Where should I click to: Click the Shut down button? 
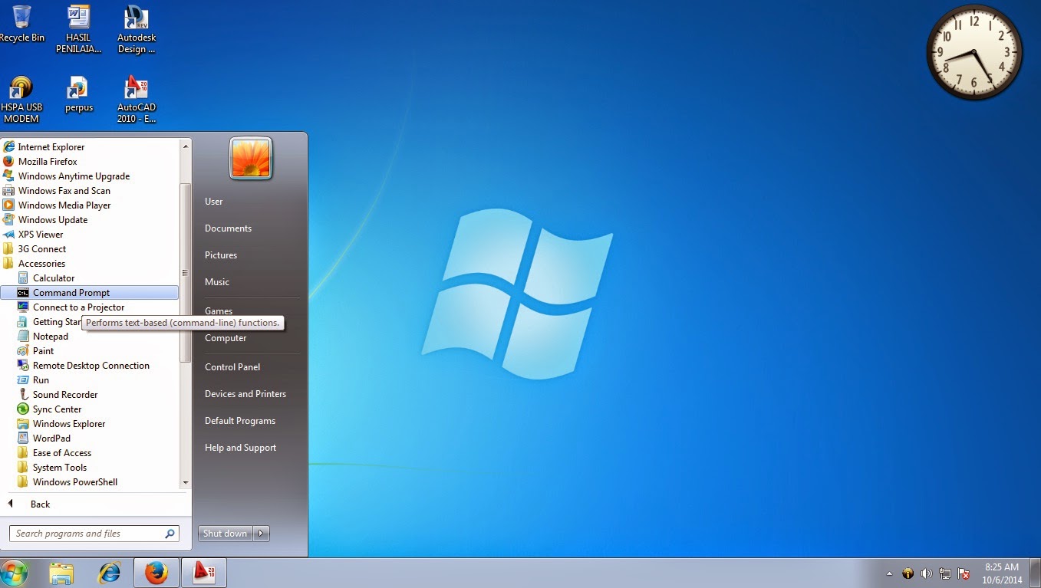click(x=226, y=534)
